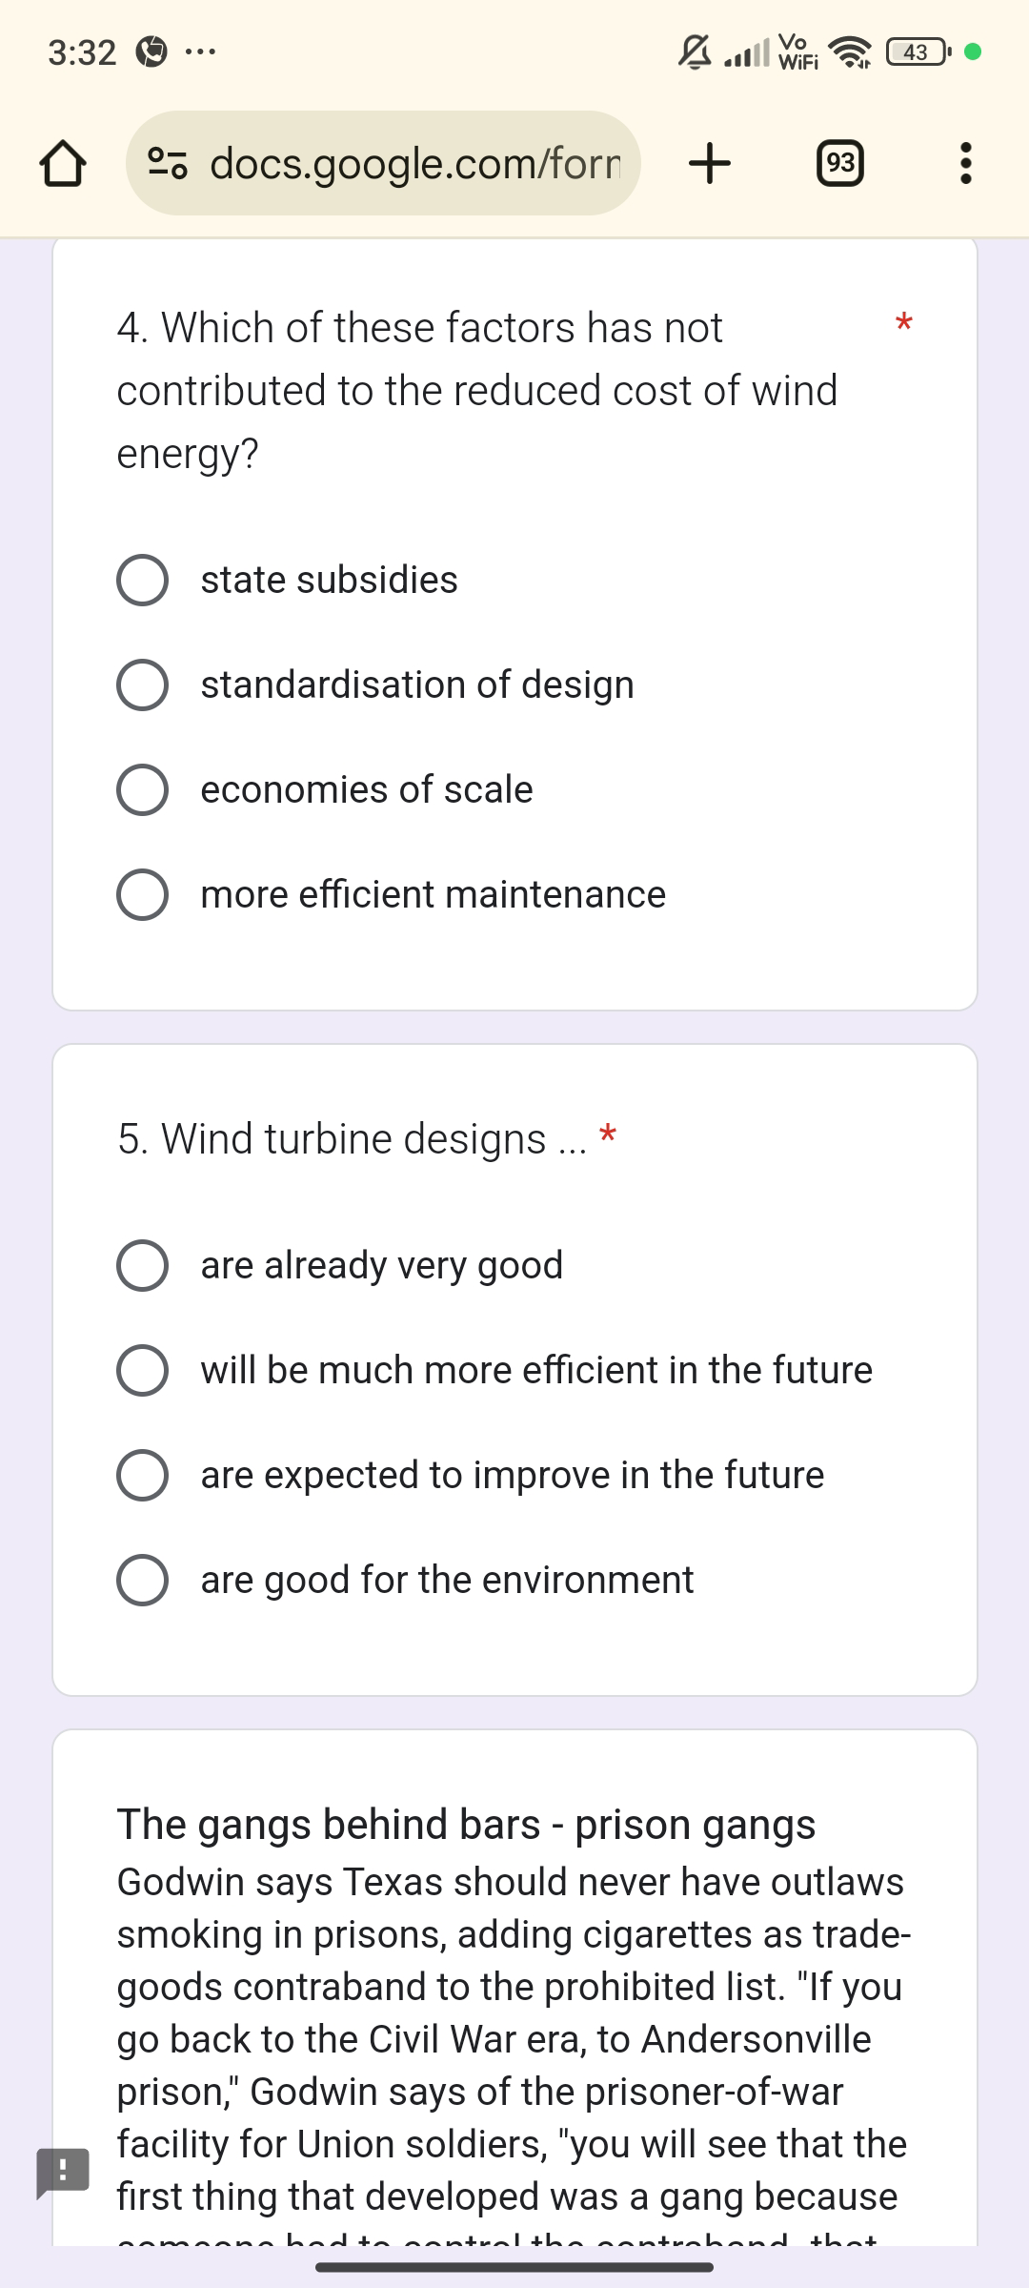
Task: Choose 'more efficient maintenance' answer
Action: click(x=143, y=894)
